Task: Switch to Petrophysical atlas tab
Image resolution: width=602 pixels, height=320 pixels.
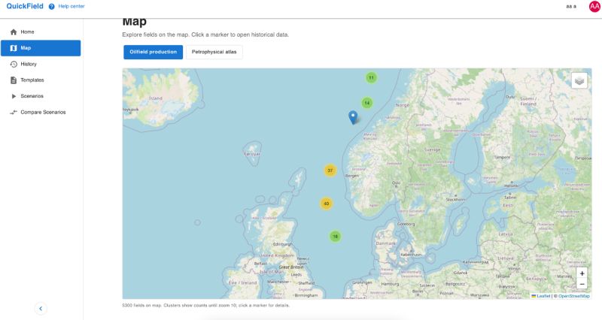Action: [x=214, y=52]
